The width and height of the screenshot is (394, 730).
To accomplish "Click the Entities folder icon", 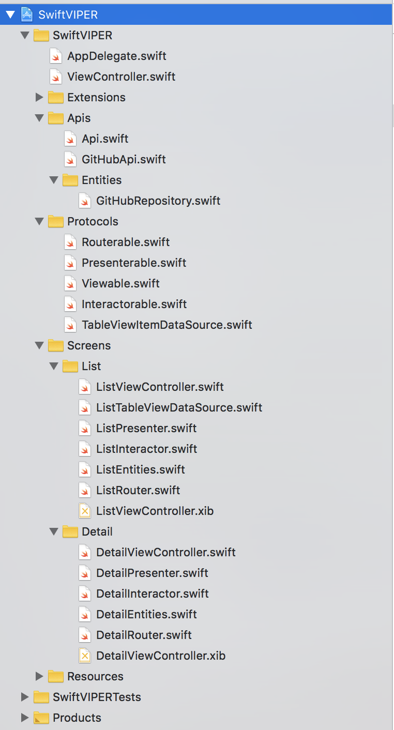I will tap(70, 180).
